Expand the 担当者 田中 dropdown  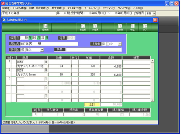tap(120, 44)
